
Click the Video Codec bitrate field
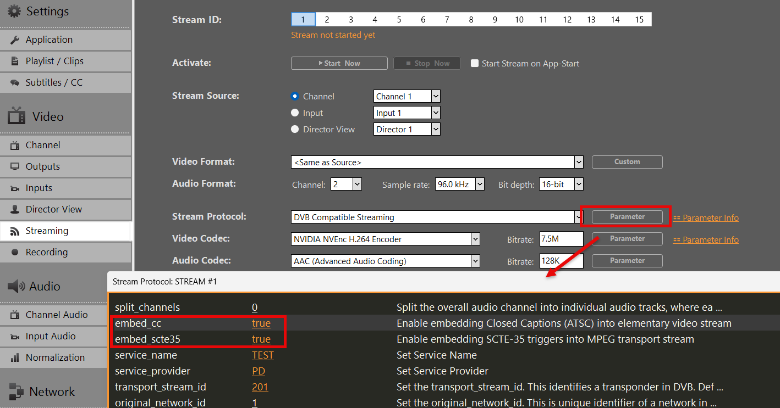tap(561, 239)
